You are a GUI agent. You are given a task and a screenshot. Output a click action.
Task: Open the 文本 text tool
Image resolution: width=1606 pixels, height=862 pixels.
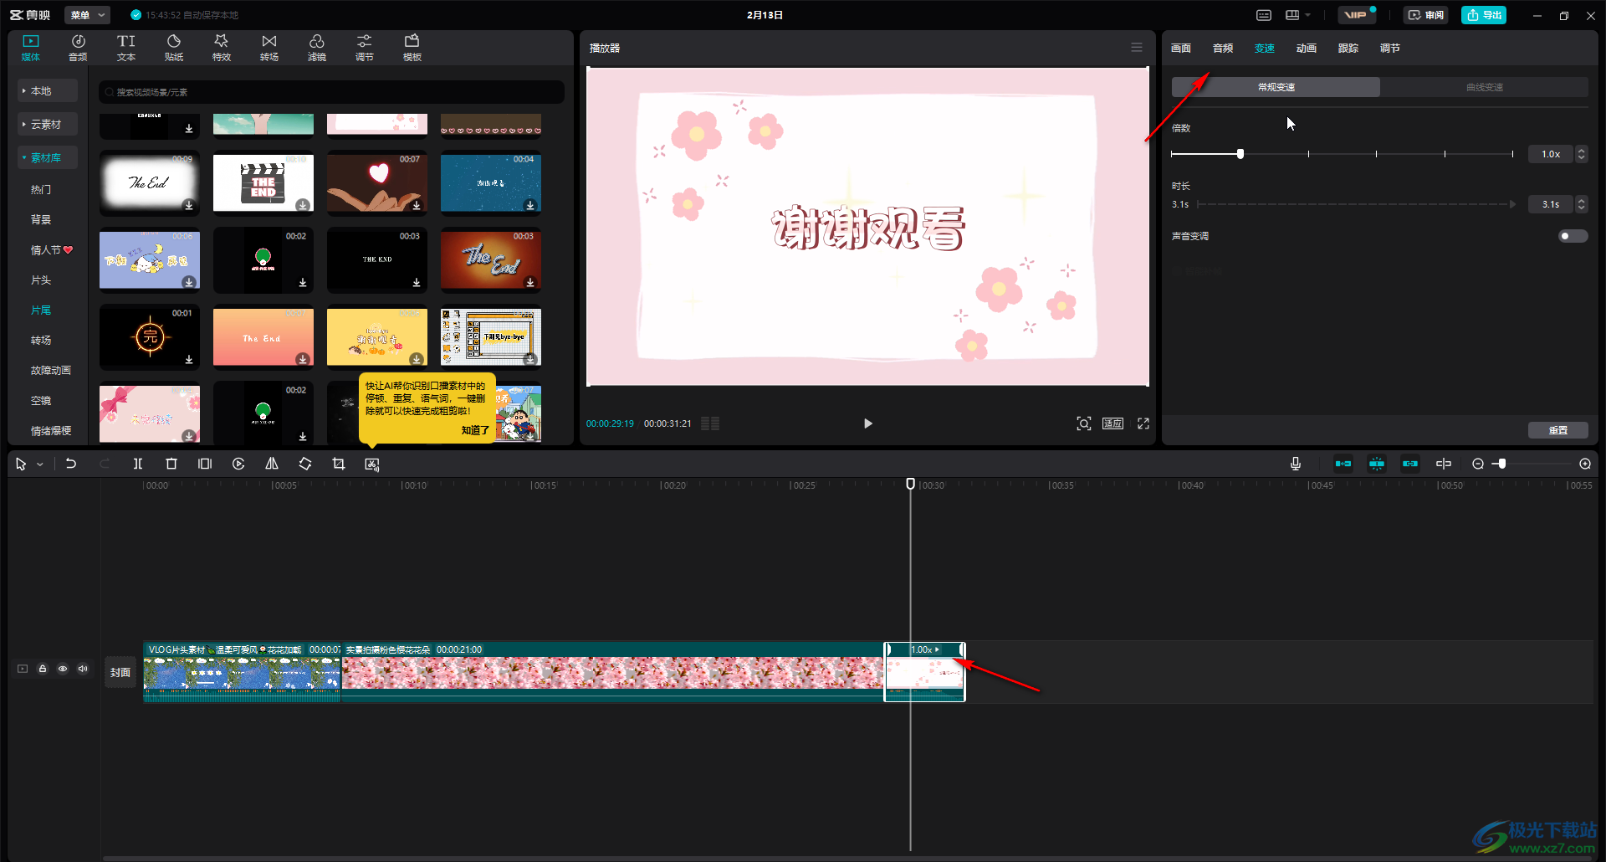(x=126, y=48)
